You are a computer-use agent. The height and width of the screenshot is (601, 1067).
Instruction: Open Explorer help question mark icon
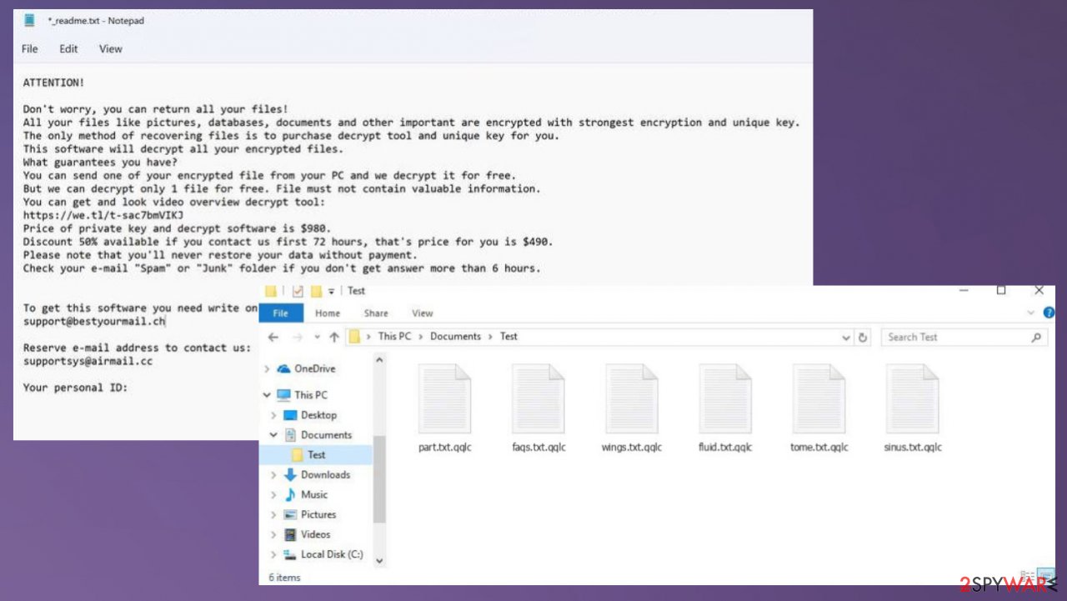pos(1049,313)
